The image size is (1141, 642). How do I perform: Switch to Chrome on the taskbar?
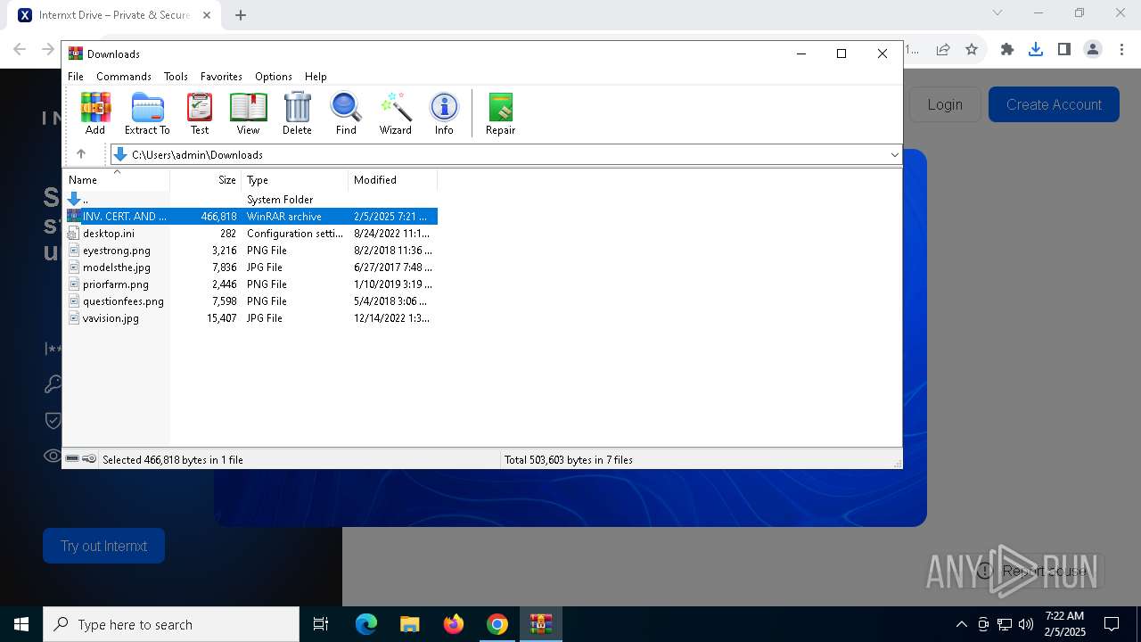click(x=497, y=624)
